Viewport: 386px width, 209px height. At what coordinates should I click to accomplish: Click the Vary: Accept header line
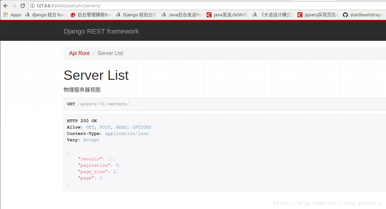point(83,140)
